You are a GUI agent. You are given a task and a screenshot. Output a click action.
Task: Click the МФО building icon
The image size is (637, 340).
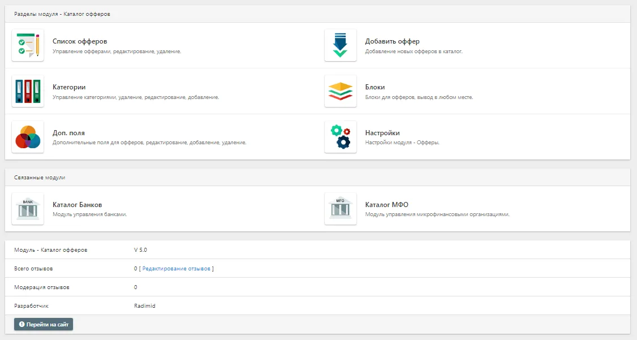[340, 209]
